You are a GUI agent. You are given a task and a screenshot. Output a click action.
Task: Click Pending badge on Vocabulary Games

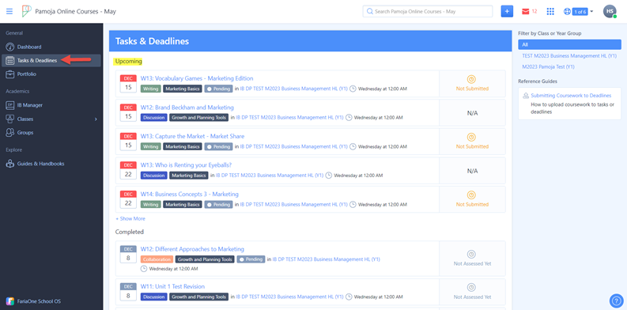pyautogui.click(x=218, y=89)
